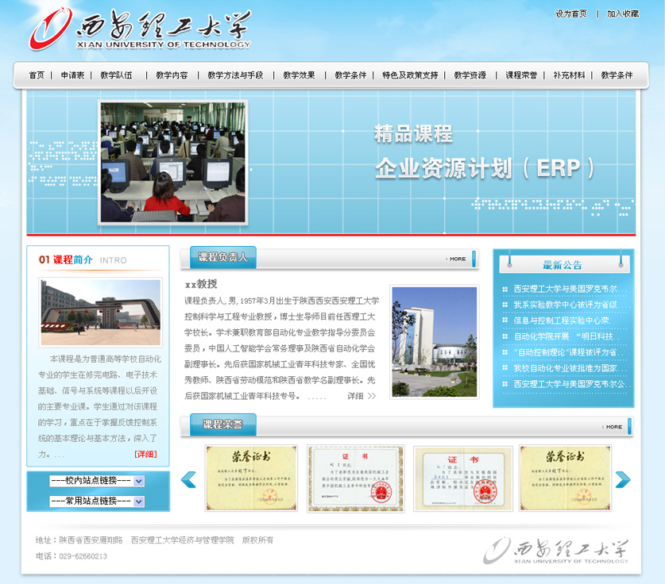Open the 教学内容 menu item
665x584 pixels.
[x=172, y=75]
